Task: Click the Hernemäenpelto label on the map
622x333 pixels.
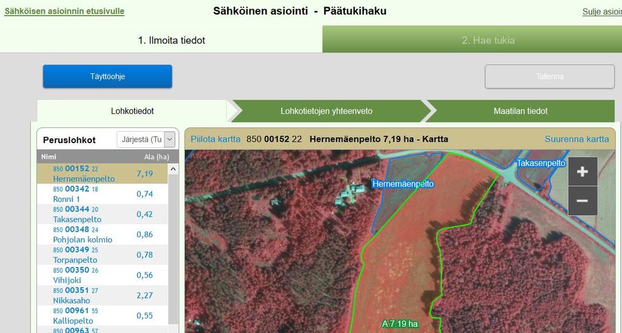Action: 403,184
